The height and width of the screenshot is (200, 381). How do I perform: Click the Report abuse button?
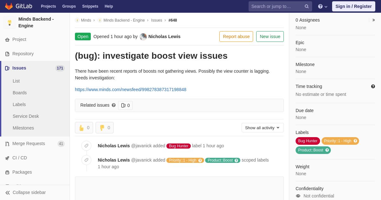click(x=236, y=37)
